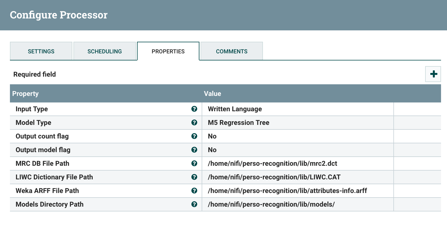Show help for Output model flag

coord(194,150)
